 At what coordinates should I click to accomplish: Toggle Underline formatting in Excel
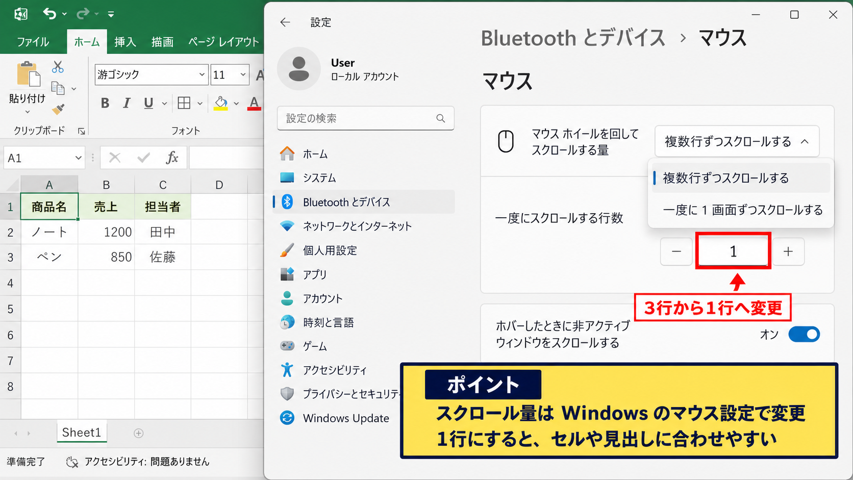coord(148,103)
